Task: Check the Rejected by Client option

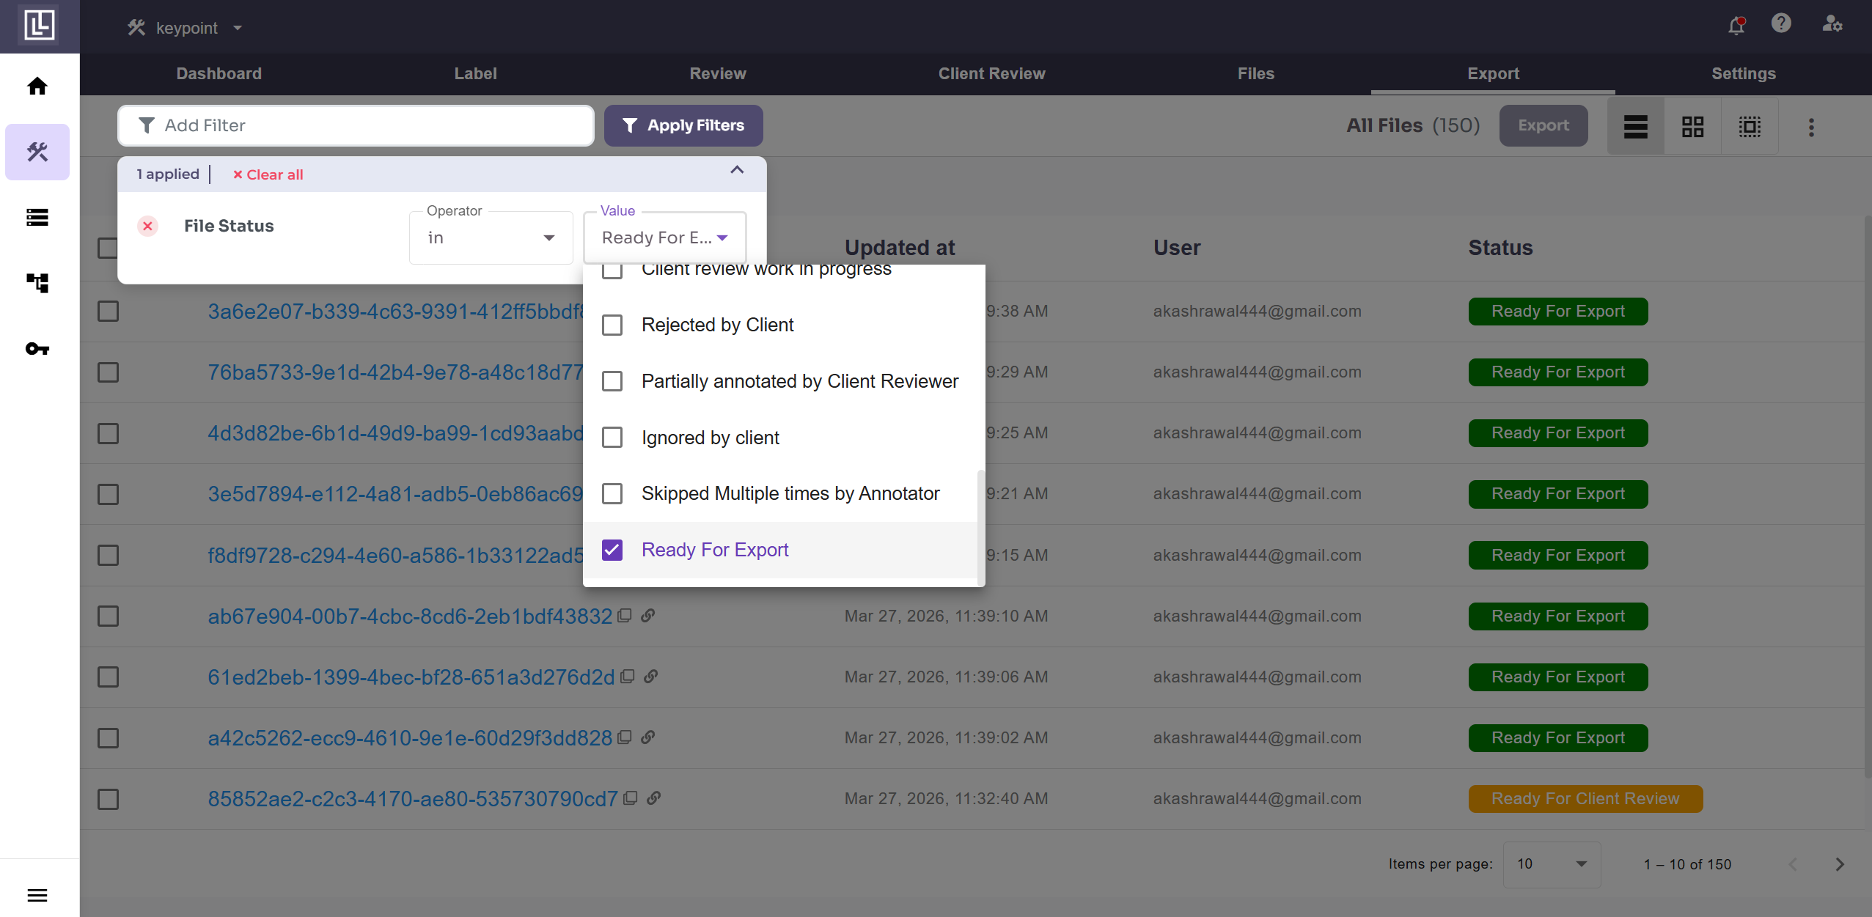Action: tap(612, 325)
